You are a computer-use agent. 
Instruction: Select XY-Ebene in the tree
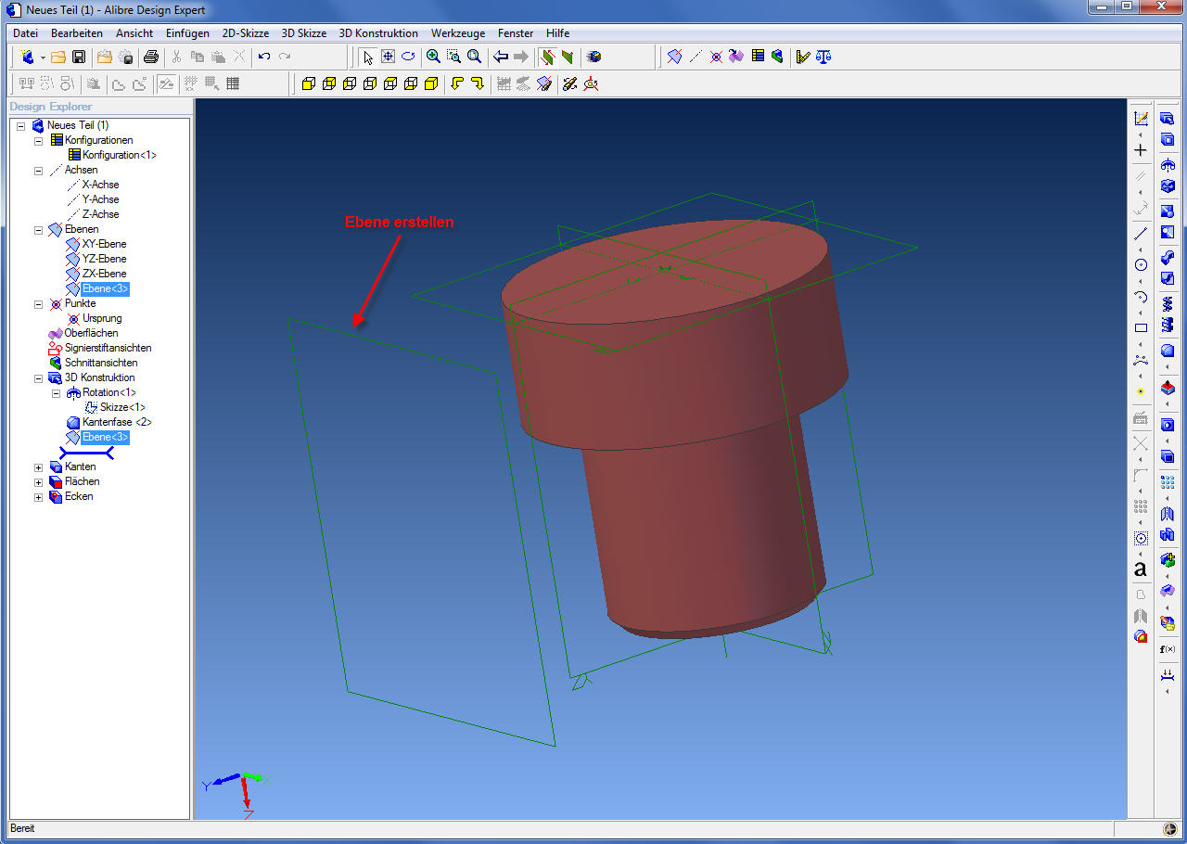click(104, 244)
